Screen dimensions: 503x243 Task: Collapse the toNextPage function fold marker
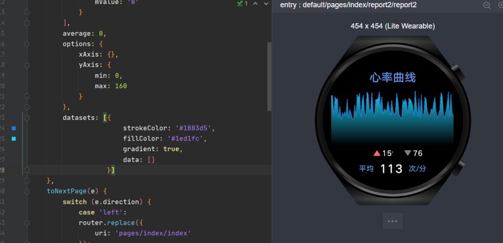click(x=27, y=191)
